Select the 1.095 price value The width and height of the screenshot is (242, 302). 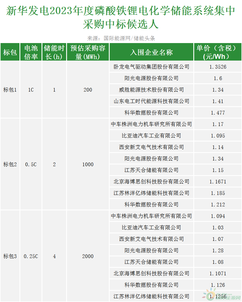(x=218, y=136)
